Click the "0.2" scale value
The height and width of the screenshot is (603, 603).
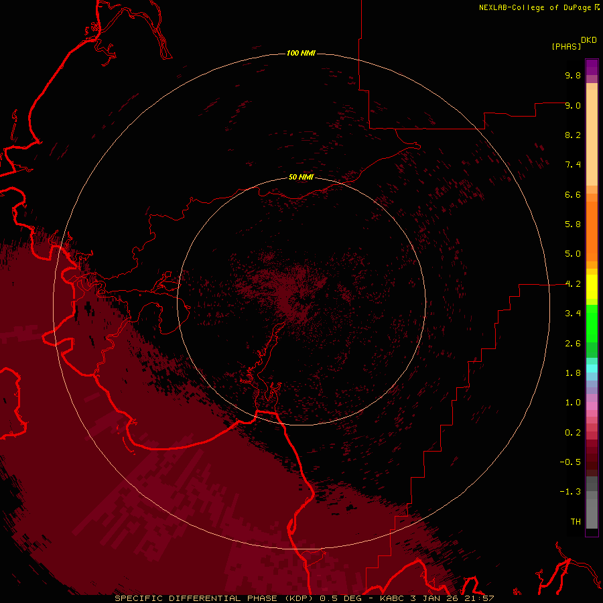pyautogui.click(x=573, y=433)
